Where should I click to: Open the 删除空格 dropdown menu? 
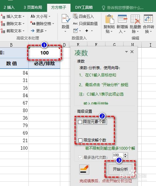[x=53, y=23]
